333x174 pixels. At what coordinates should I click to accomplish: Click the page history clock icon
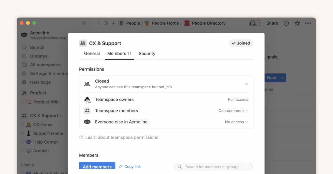tap(286, 23)
